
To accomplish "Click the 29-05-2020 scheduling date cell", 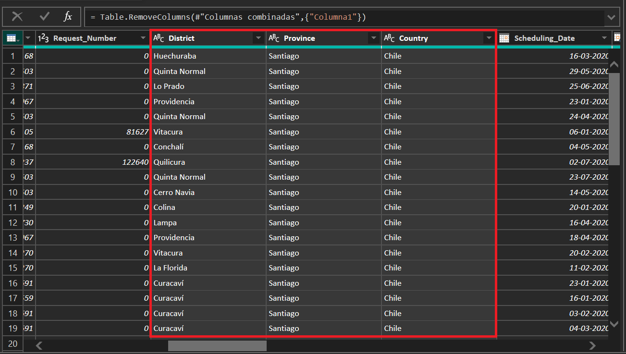I will pos(552,71).
